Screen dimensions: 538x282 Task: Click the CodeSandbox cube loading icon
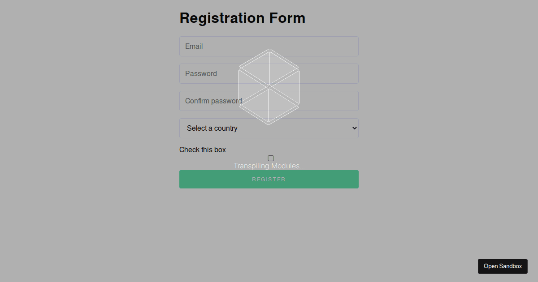(x=269, y=86)
